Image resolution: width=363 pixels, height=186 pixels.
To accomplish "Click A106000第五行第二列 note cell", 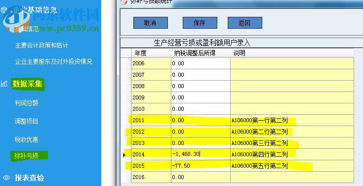I will pyautogui.click(x=292, y=166).
